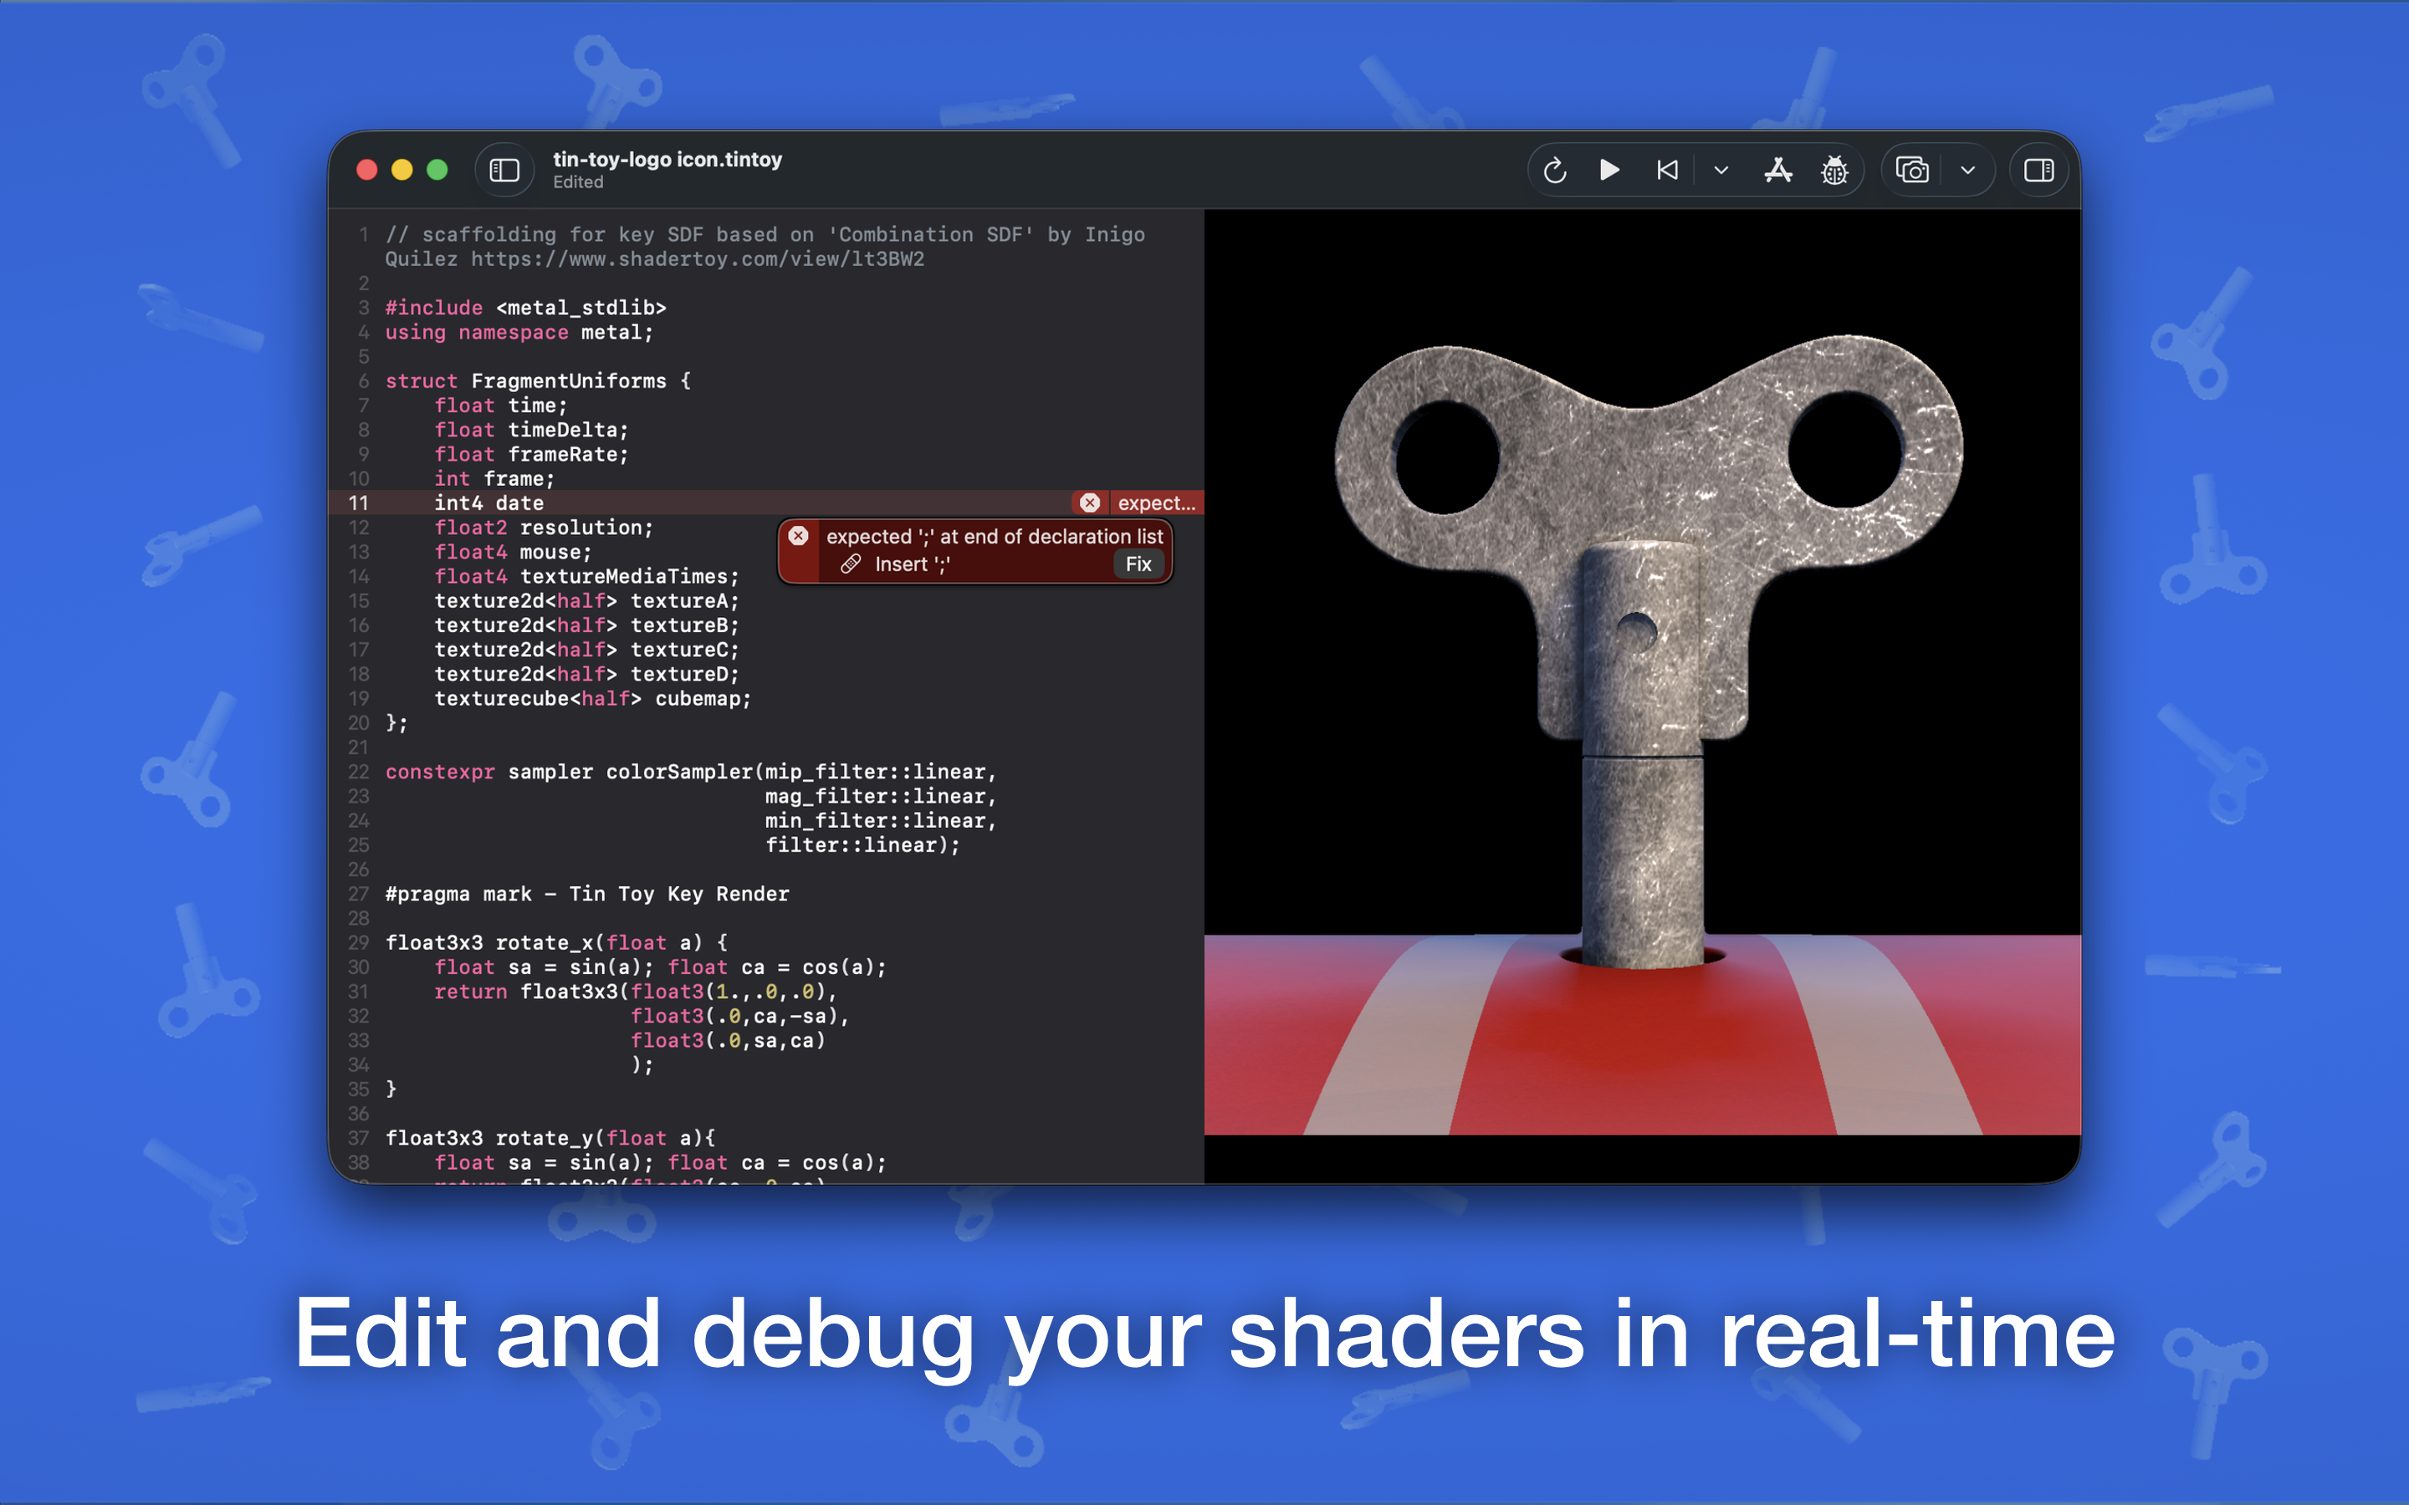This screenshot has height=1505, width=2409.
Task: Click the error icon in the popup
Action: click(x=798, y=535)
